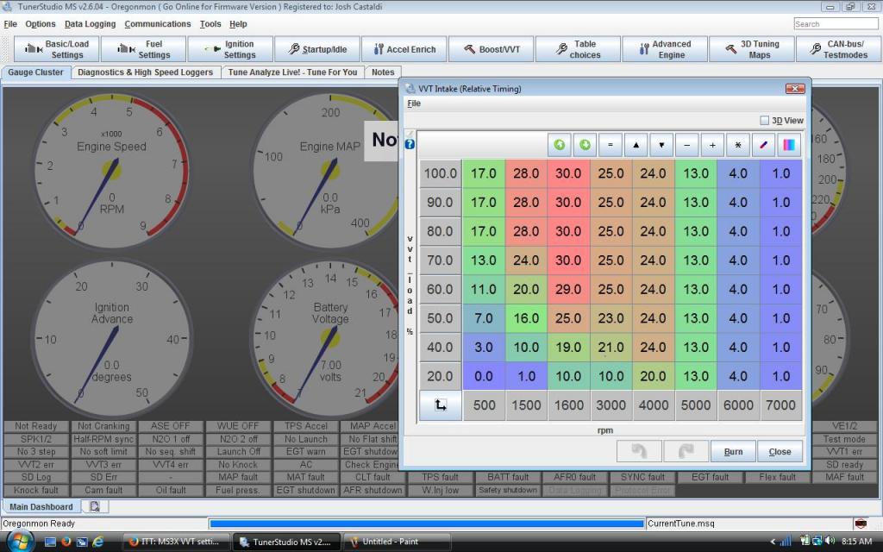This screenshot has width=883, height=552.
Task: Select the 30.0 cell at 100 load, 1600 rpm
Action: (567, 173)
